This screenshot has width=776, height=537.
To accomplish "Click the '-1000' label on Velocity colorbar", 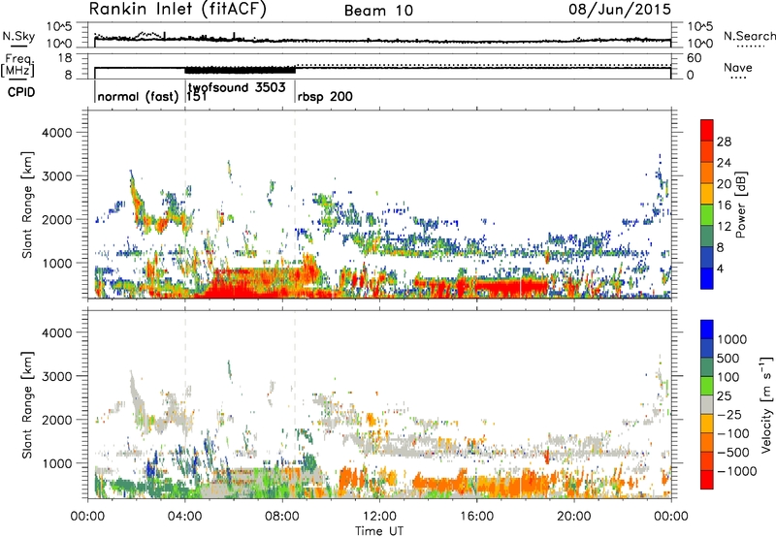I will (x=736, y=471).
